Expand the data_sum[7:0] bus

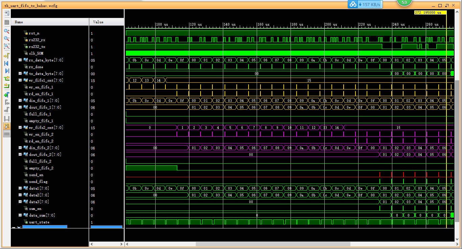(20, 215)
